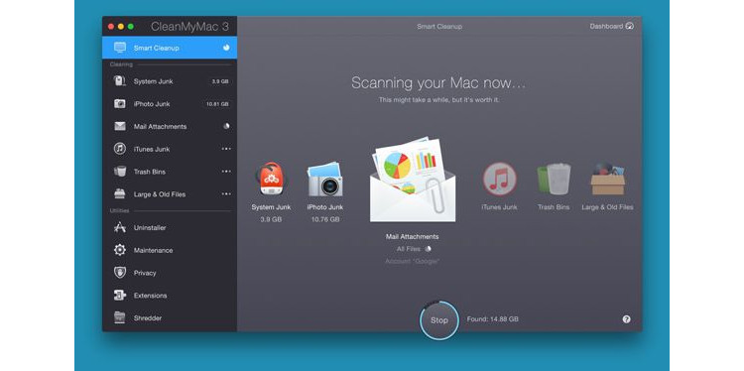This screenshot has height=371, width=744.
Task: Click the 'Smart Cleanup' window title text
Action: pyautogui.click(x=439, y=26)
